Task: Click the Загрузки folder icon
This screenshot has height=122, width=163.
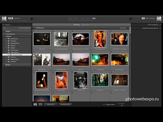Action: (8, 41)
